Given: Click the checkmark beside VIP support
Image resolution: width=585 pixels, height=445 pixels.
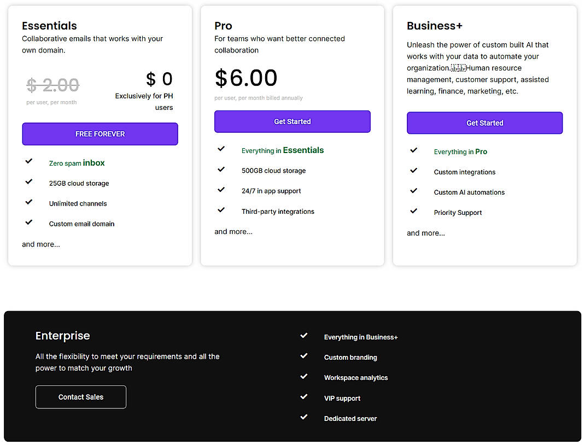Looking at the screenshot, I should 305,397.
